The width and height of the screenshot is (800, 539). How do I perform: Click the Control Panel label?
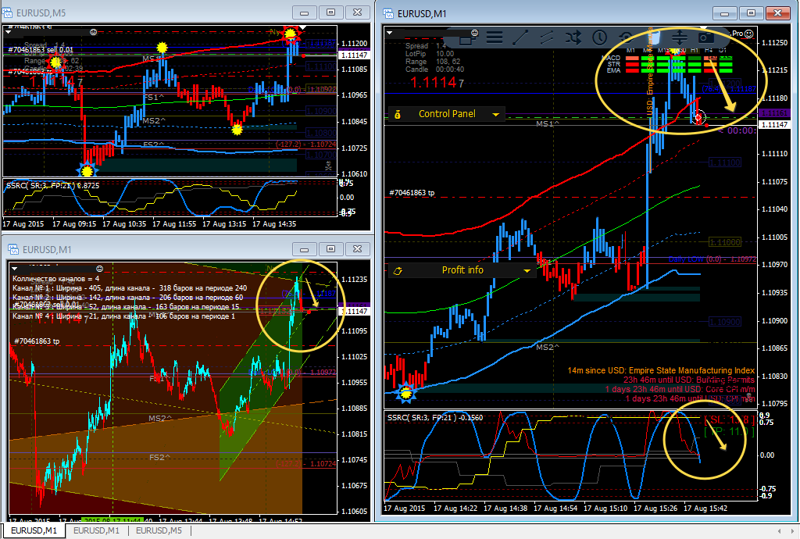447,114
